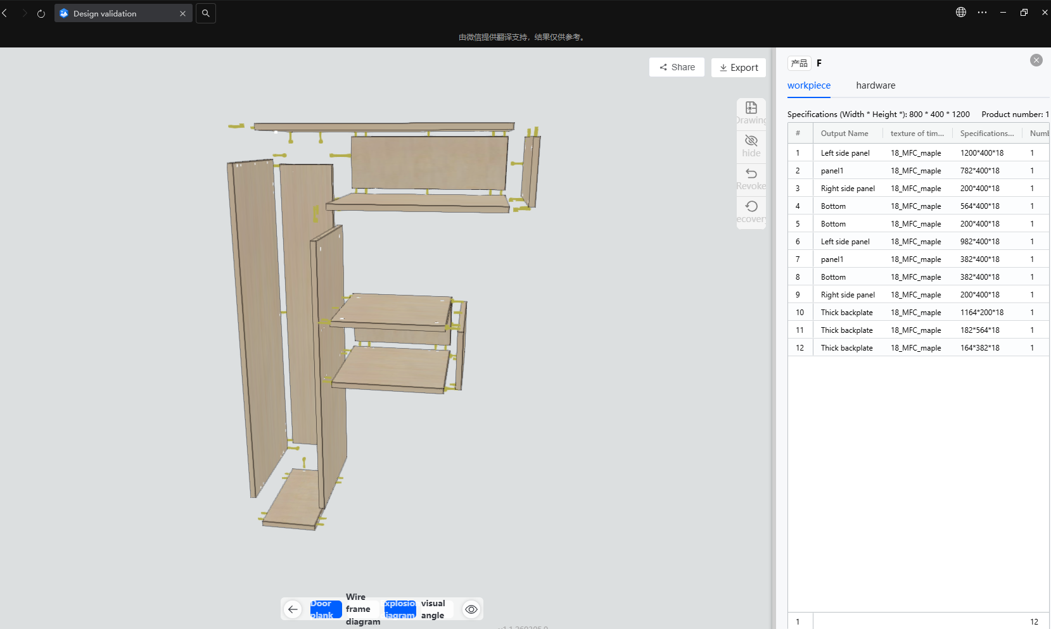Select row 12 Thick backplate 164*382*18
Image resolution: width=1051 pixels, height=629 pixels.
(x=919, y=348)
